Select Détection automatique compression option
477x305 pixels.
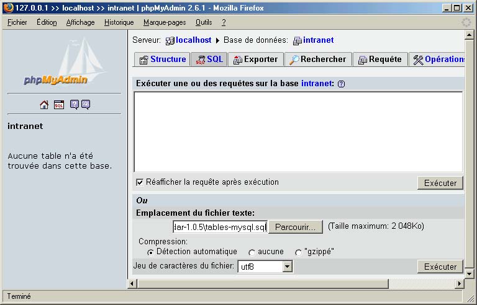click(150, 252)
